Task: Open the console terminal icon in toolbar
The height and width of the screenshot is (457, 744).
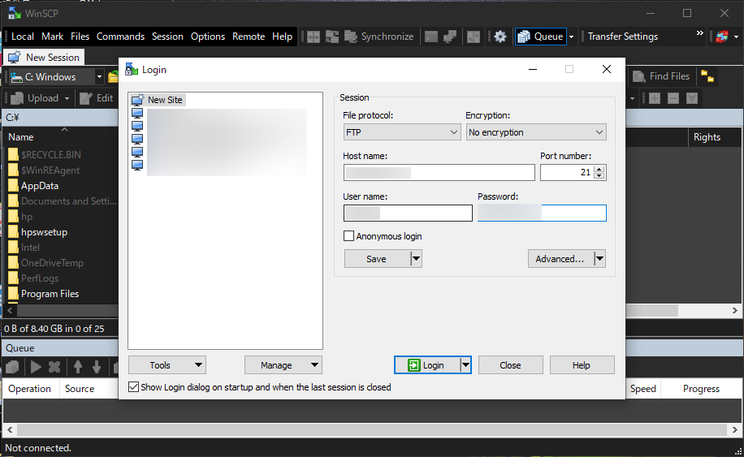Action: 430,37
